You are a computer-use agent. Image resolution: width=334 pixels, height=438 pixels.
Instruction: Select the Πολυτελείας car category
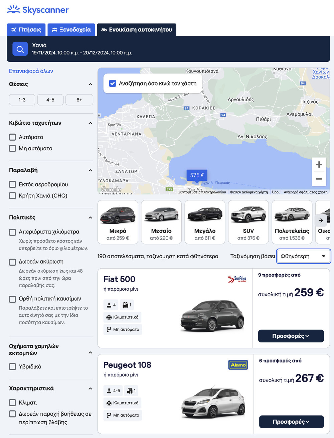point(292,222)
